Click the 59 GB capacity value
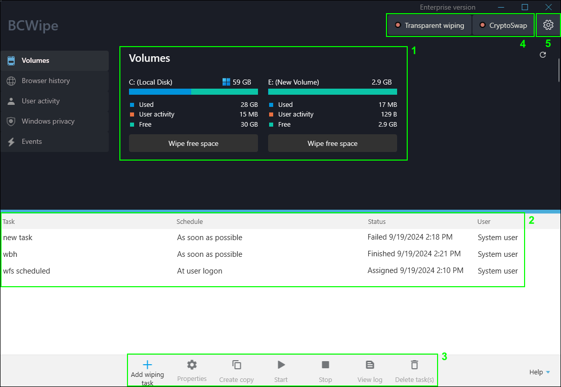This screenshot has height=387, width=561. (242, 82)
